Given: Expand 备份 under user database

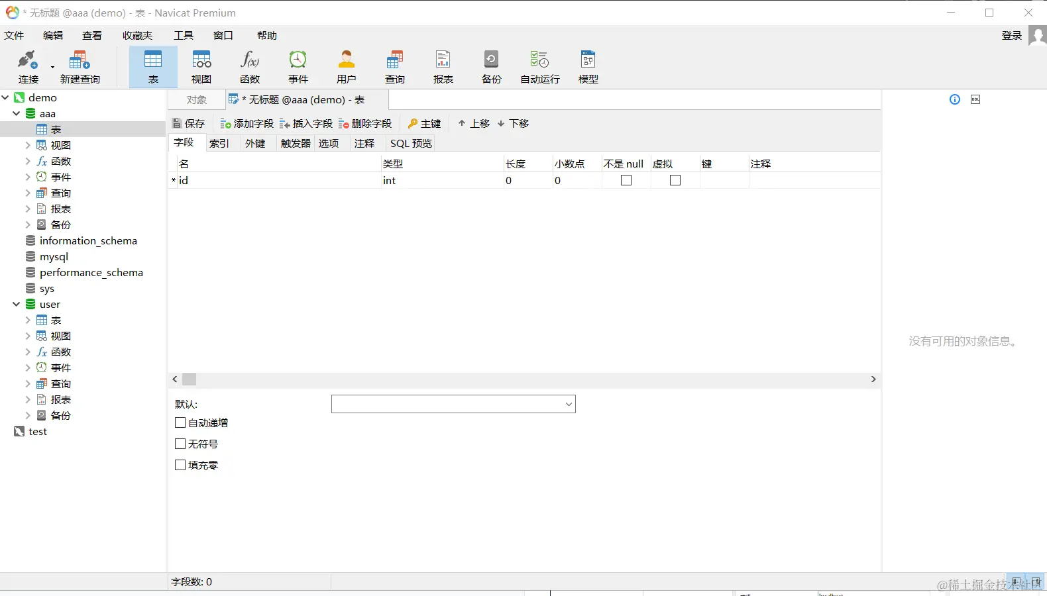Looking at the screenshot, I should coord(28,415).
